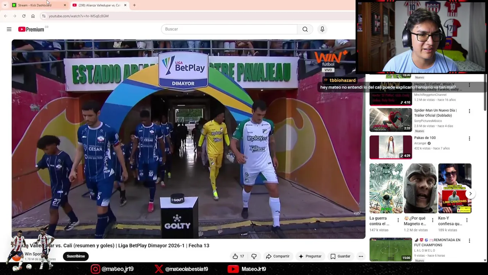Close the Alianza Valledupar YouTube tab
The image size is (488, 275).
(x=125, y=5)
